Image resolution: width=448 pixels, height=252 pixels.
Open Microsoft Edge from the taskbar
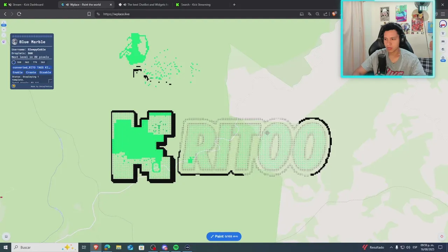tap(107, 247)
